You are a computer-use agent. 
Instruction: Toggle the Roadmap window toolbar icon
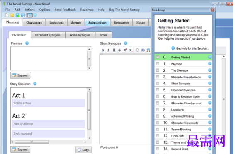click(x=30, y=15)
